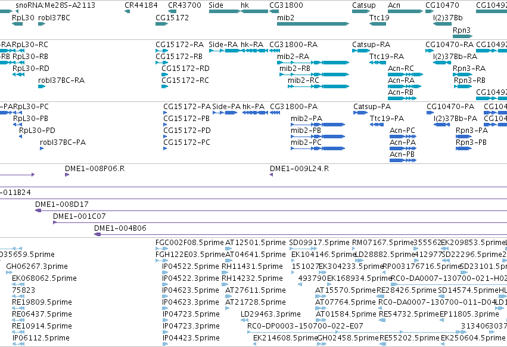This screenshot has height=347, width=507.
Task: Click the Side gene label
Action: pyautogui.click(x=216, y=5)
